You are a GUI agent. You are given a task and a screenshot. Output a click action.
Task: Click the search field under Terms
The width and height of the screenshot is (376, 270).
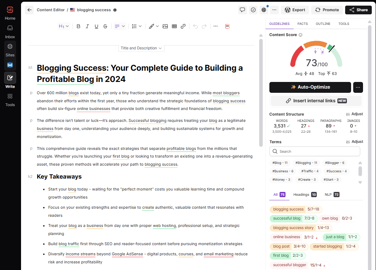click(x=315, y=151)
